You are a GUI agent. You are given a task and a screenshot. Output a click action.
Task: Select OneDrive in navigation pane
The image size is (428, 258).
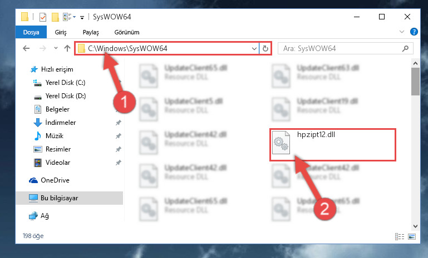tap(55, 180)
